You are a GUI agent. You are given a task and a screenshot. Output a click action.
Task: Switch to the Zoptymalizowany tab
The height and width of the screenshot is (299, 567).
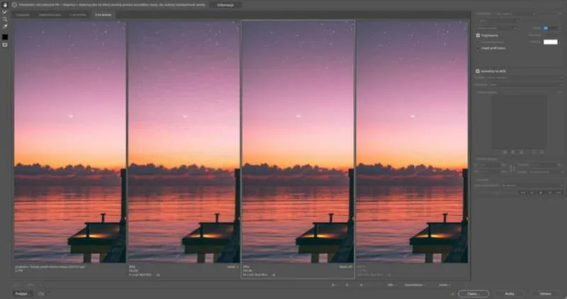coord(50,13)
